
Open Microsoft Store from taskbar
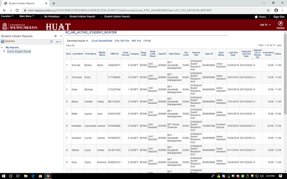[x=40, y=176]
